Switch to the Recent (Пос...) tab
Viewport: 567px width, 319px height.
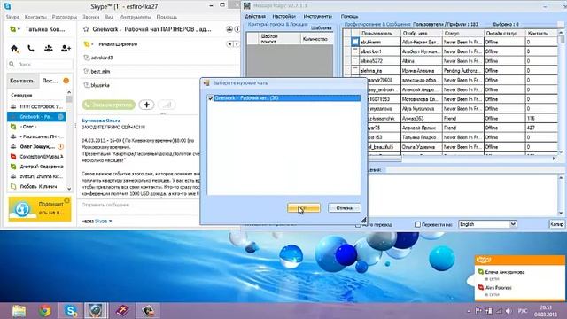click(50, 81)
